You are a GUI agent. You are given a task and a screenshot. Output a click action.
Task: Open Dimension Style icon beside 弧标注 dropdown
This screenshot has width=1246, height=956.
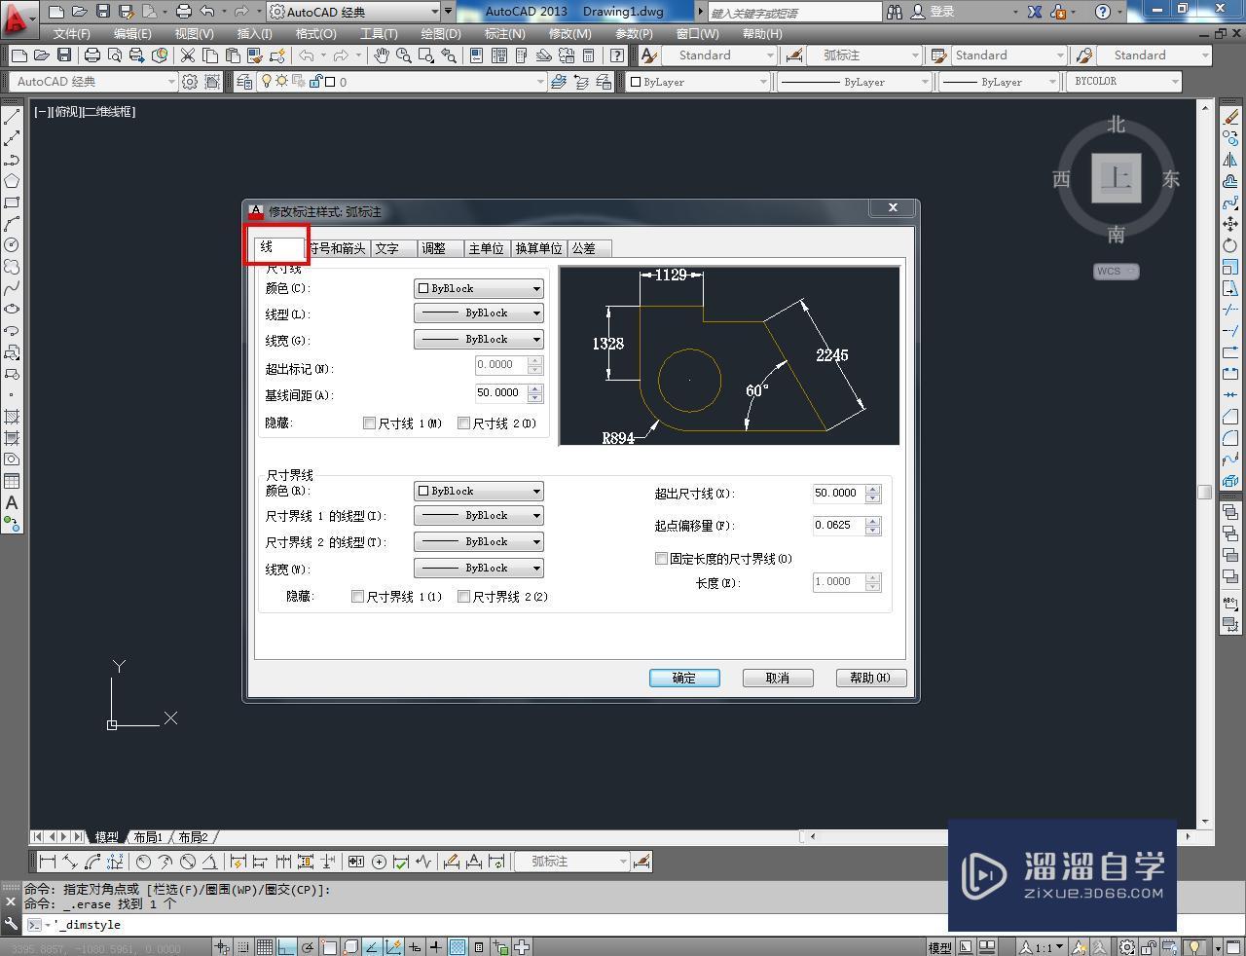pos(641,862)
